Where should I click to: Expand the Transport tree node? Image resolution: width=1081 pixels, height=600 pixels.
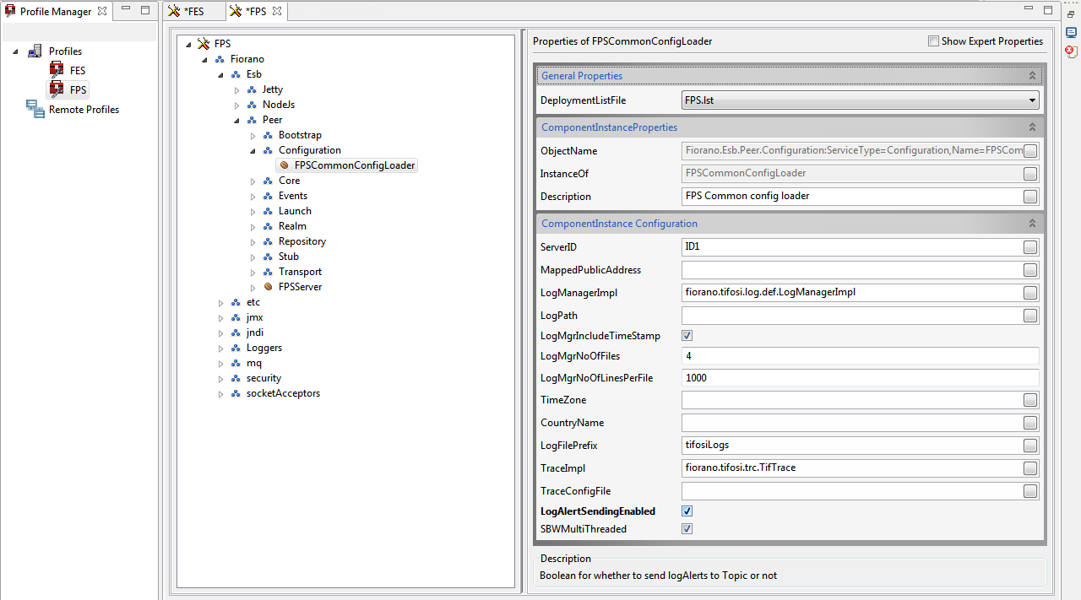click(x=253, y=272)
